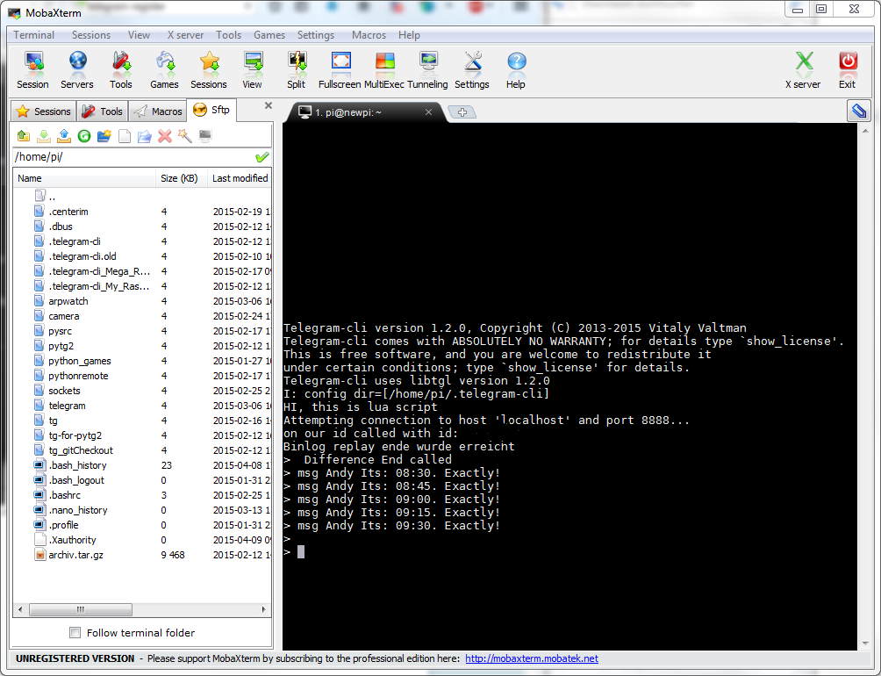Open the Settings wrench toolbar icon
Image resolution: width=881 pixels, height=676 pixels.
pos(472,69)
